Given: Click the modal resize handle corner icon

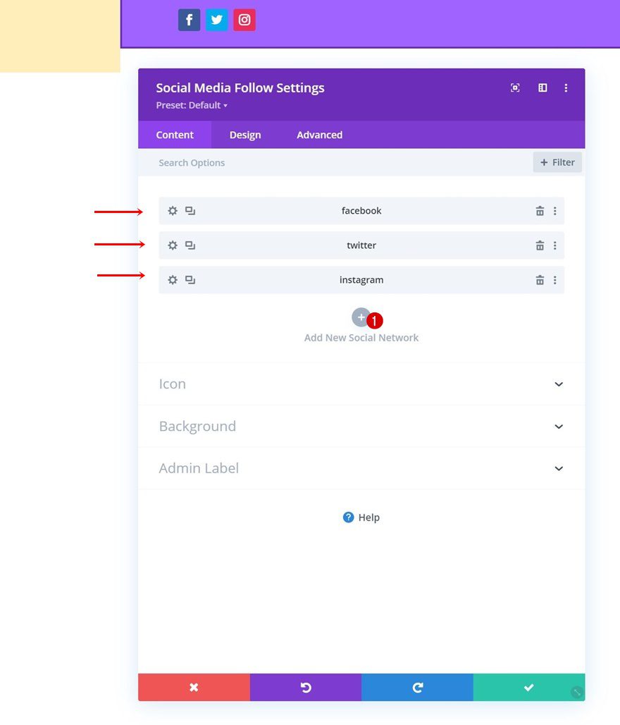Looking at the screenshot, I should coord(576,692).
